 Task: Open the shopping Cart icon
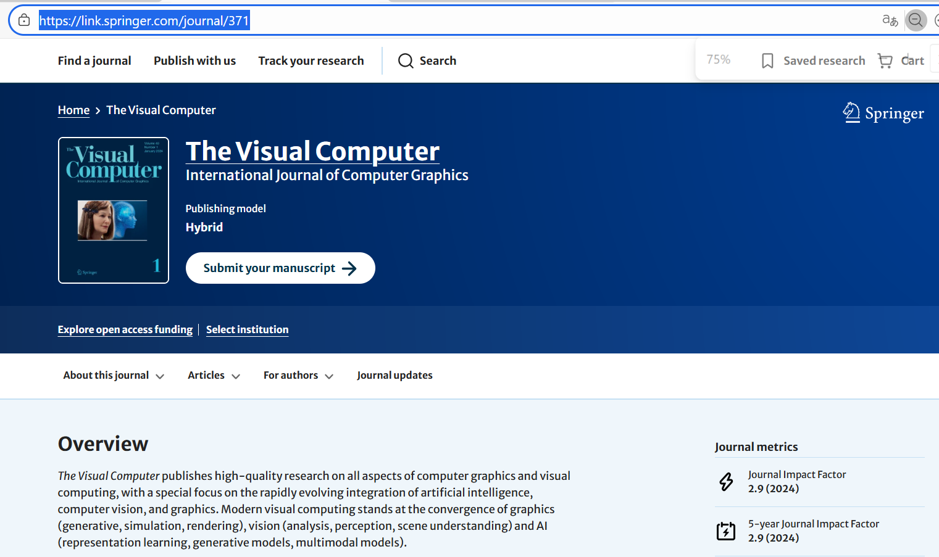pos(885,60)
